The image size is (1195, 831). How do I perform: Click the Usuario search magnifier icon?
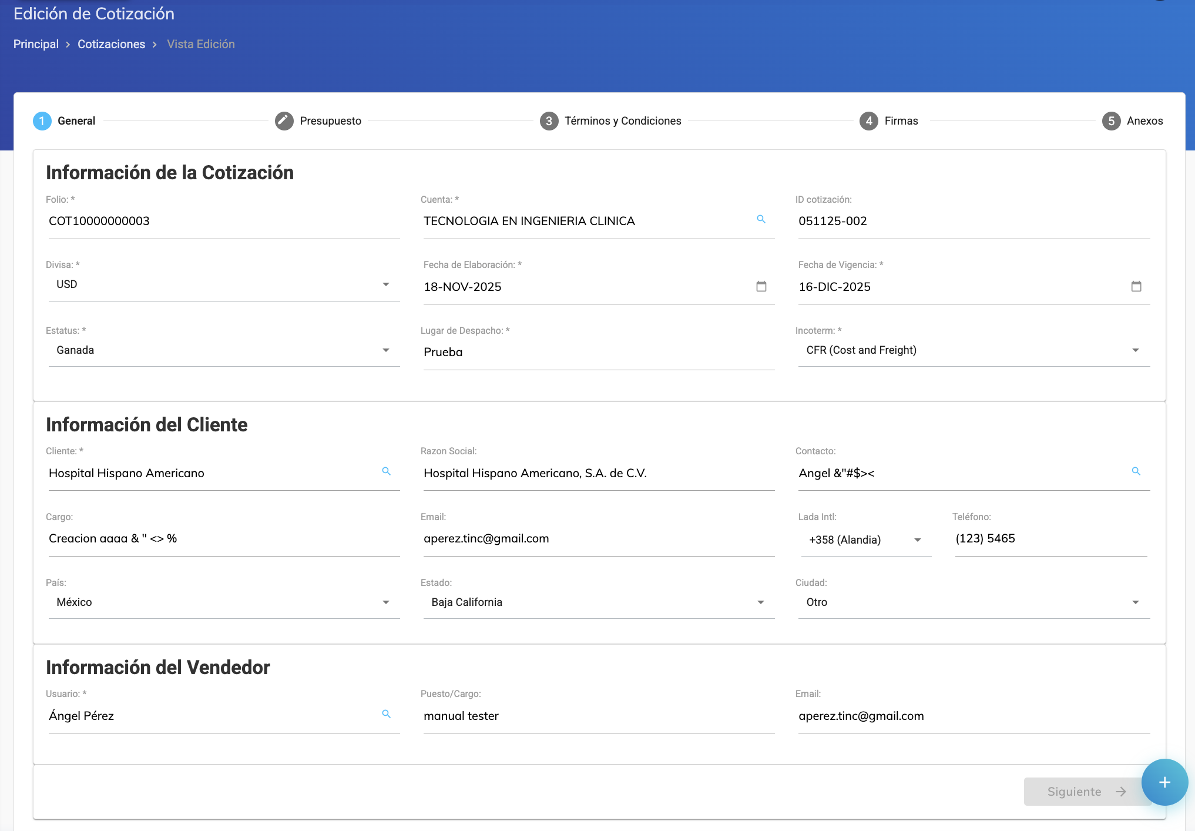386,714
